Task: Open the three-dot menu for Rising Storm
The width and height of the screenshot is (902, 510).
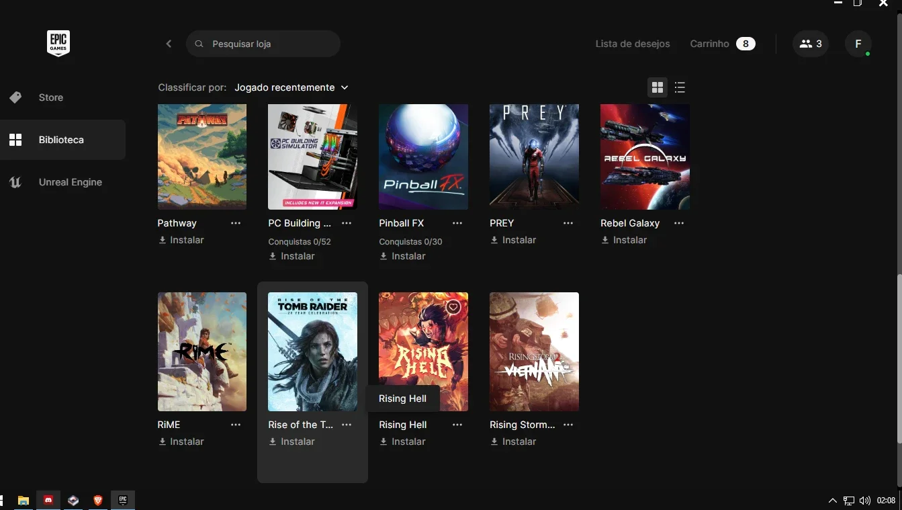Action: (568, 425)
